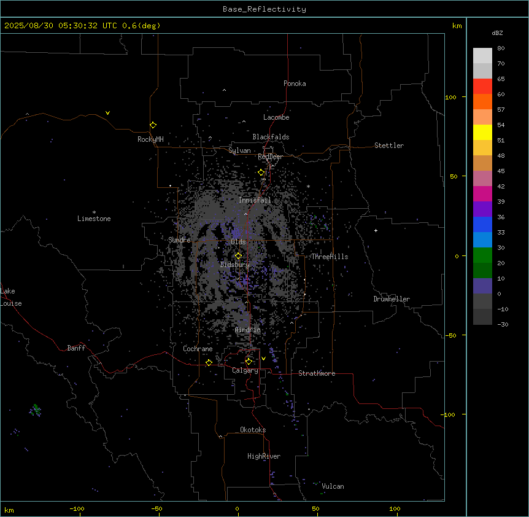Click the Sylvan label
The image size is (529, 517).
click(239, 150)
